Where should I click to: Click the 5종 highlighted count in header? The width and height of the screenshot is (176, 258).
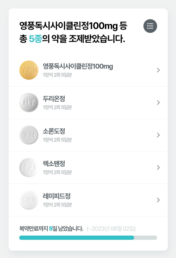click(x=35, y=39)
